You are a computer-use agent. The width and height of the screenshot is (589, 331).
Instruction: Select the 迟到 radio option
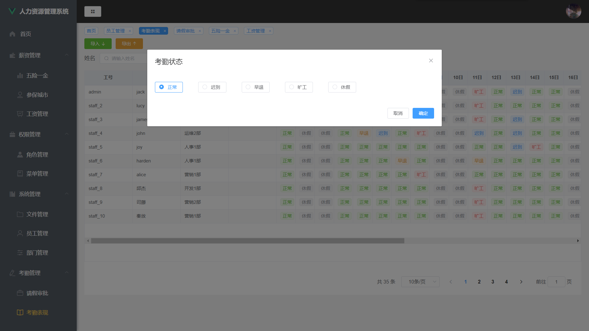[x=205, y=87]
